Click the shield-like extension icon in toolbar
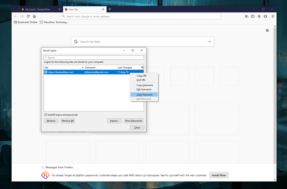This screenshot has height=189, width=287. (265, 16)
